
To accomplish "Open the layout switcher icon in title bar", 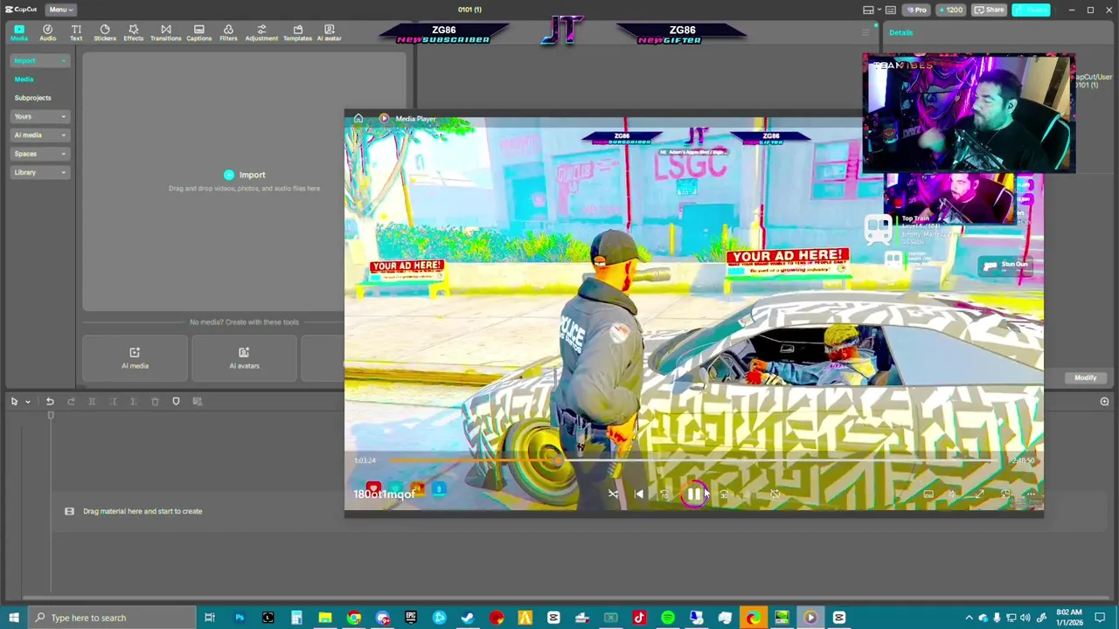I will [x=868, y=10].
